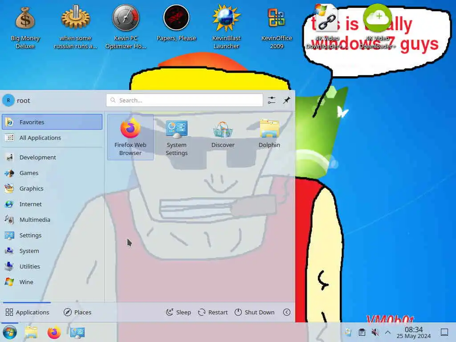
Task: Switch to the Places tab
Action: [x=77, y=312]
